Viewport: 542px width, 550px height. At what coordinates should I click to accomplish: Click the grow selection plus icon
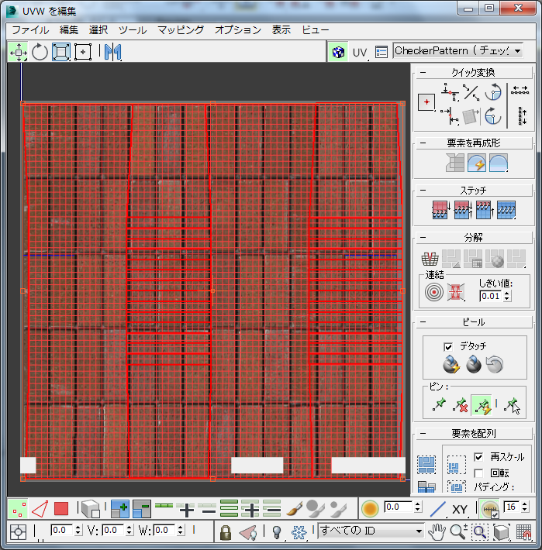119,509
